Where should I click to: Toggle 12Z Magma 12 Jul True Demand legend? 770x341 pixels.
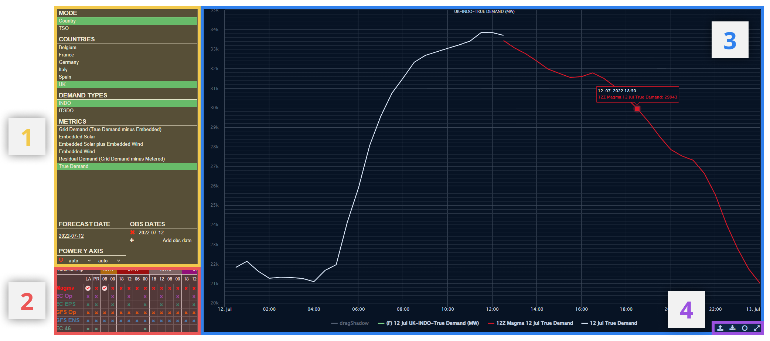pyautogui.click(x=530, y=323)
